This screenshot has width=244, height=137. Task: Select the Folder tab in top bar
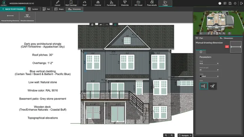(x=165, y=3)
